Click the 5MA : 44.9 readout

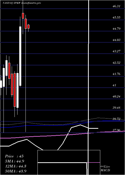pos(14,161)
